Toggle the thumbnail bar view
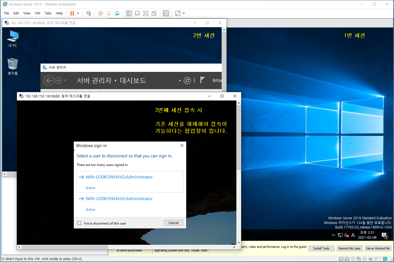 coord(137,13)
